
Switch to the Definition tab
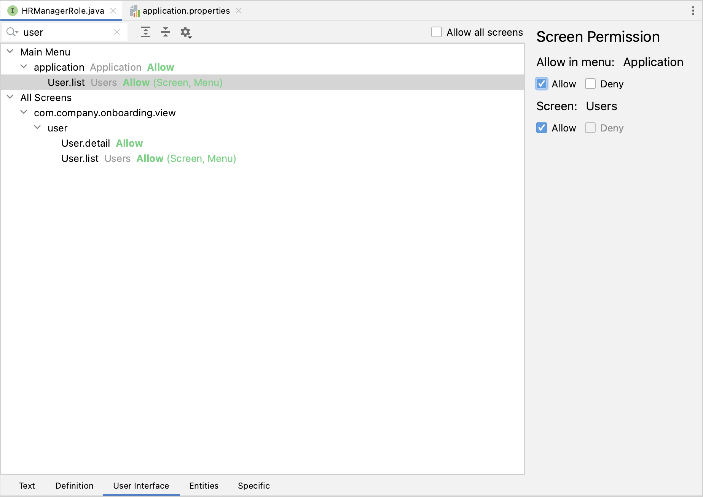74,486
